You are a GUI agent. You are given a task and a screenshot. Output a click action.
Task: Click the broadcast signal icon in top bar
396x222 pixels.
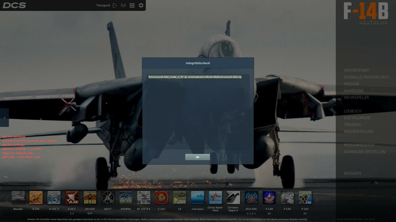click(123, 5)
